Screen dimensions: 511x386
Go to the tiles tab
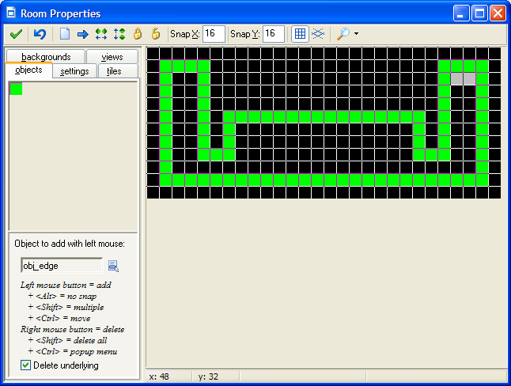pyautogui.click(x=114, y=71)
